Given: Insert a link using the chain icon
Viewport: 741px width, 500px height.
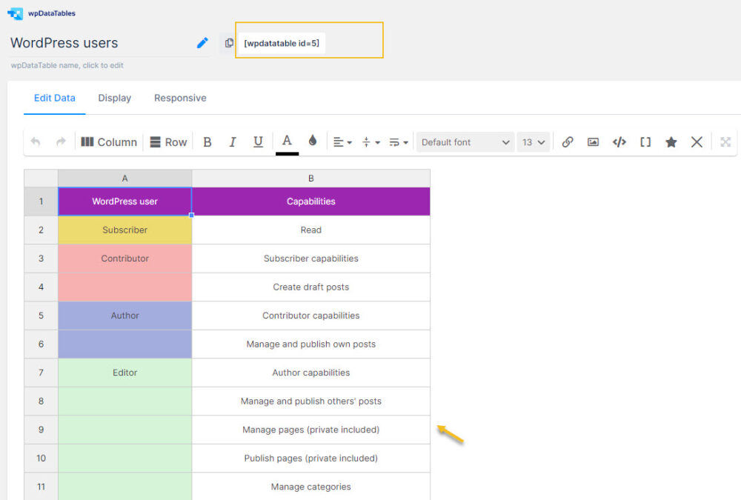Looking at the screenshot, I should tap(568, 142).
